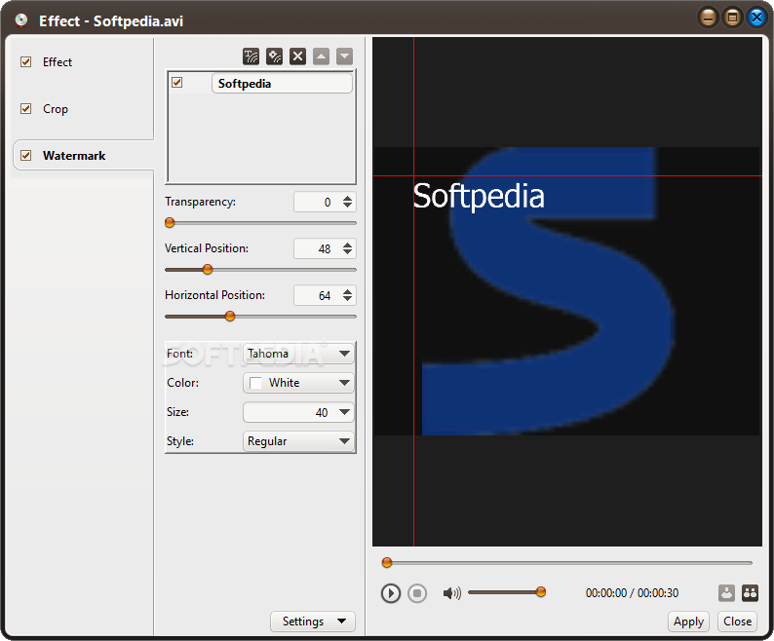Screen dimensions: 774x641
Task: Click the Horizontal Position slider handle
Action: (x=230, y=316)
